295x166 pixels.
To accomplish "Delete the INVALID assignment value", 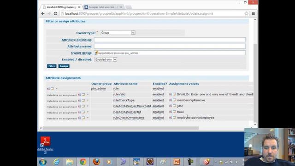I will pos(171,94).
